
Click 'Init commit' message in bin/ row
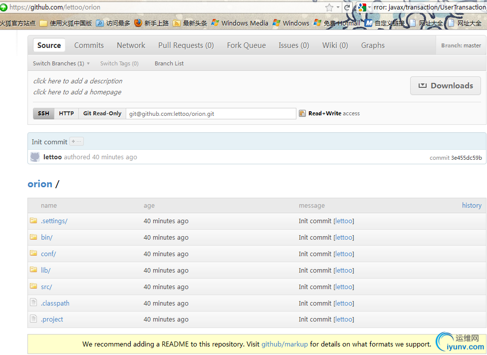[x=315, y=238]
